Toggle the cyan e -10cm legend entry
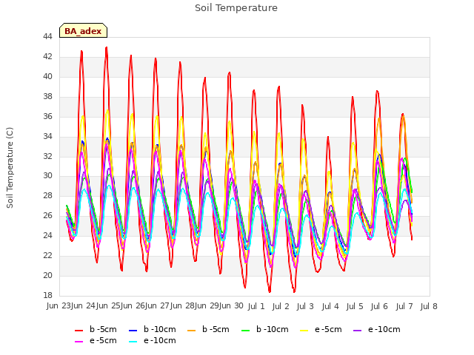The height and width of the screenshot is (355, 474). [152, 340]
